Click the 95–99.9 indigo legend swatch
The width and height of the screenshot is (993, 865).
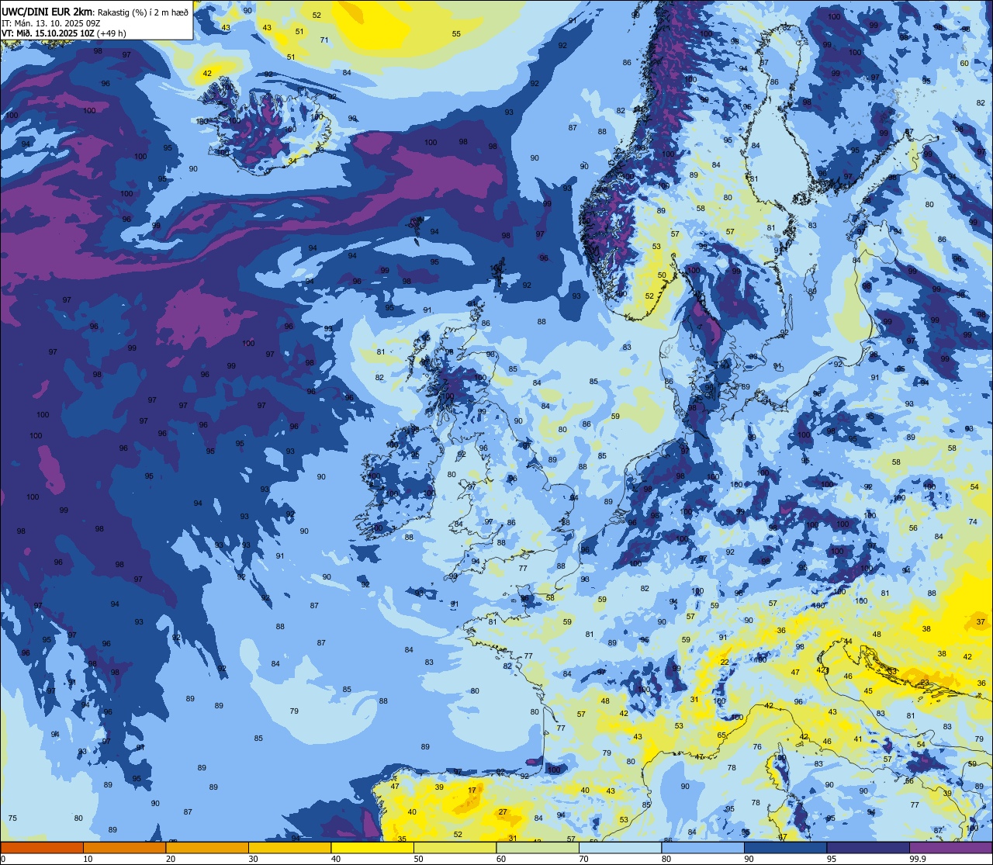coord(868,847)
